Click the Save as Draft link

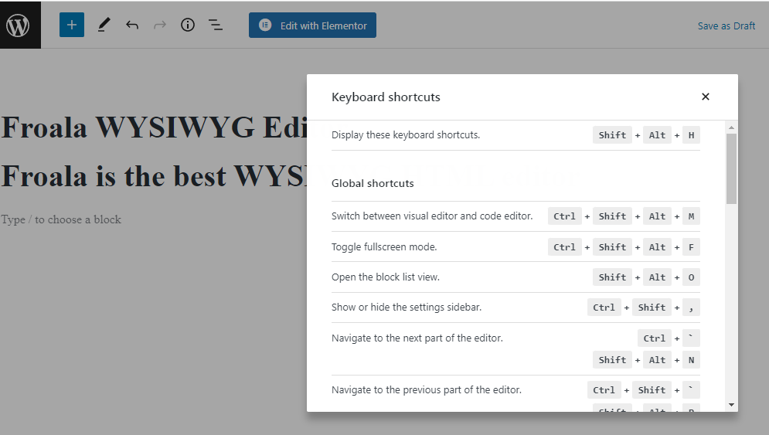click(726, 26)
